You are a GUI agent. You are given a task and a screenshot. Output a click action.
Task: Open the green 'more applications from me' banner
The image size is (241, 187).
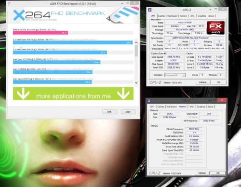point(73,93)
